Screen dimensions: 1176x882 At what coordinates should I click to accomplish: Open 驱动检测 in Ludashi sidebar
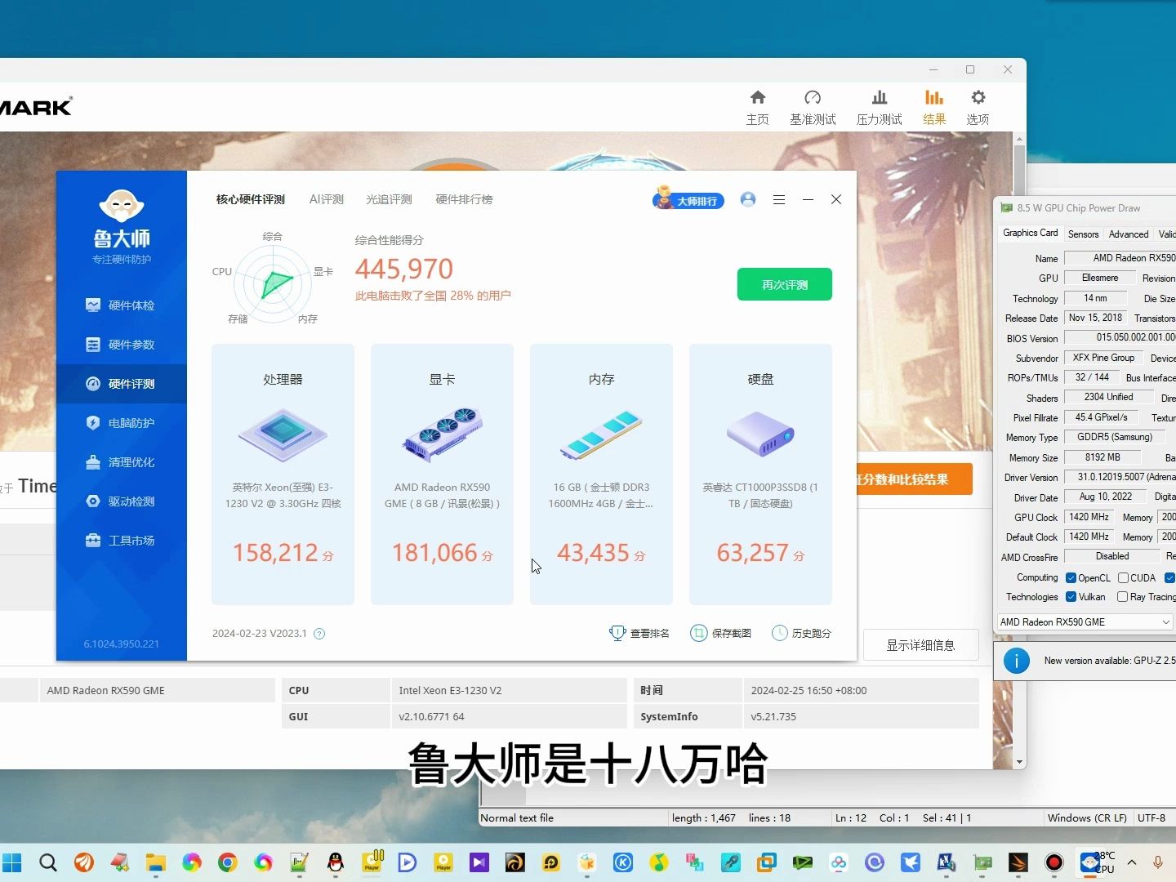tap(121, 501)
